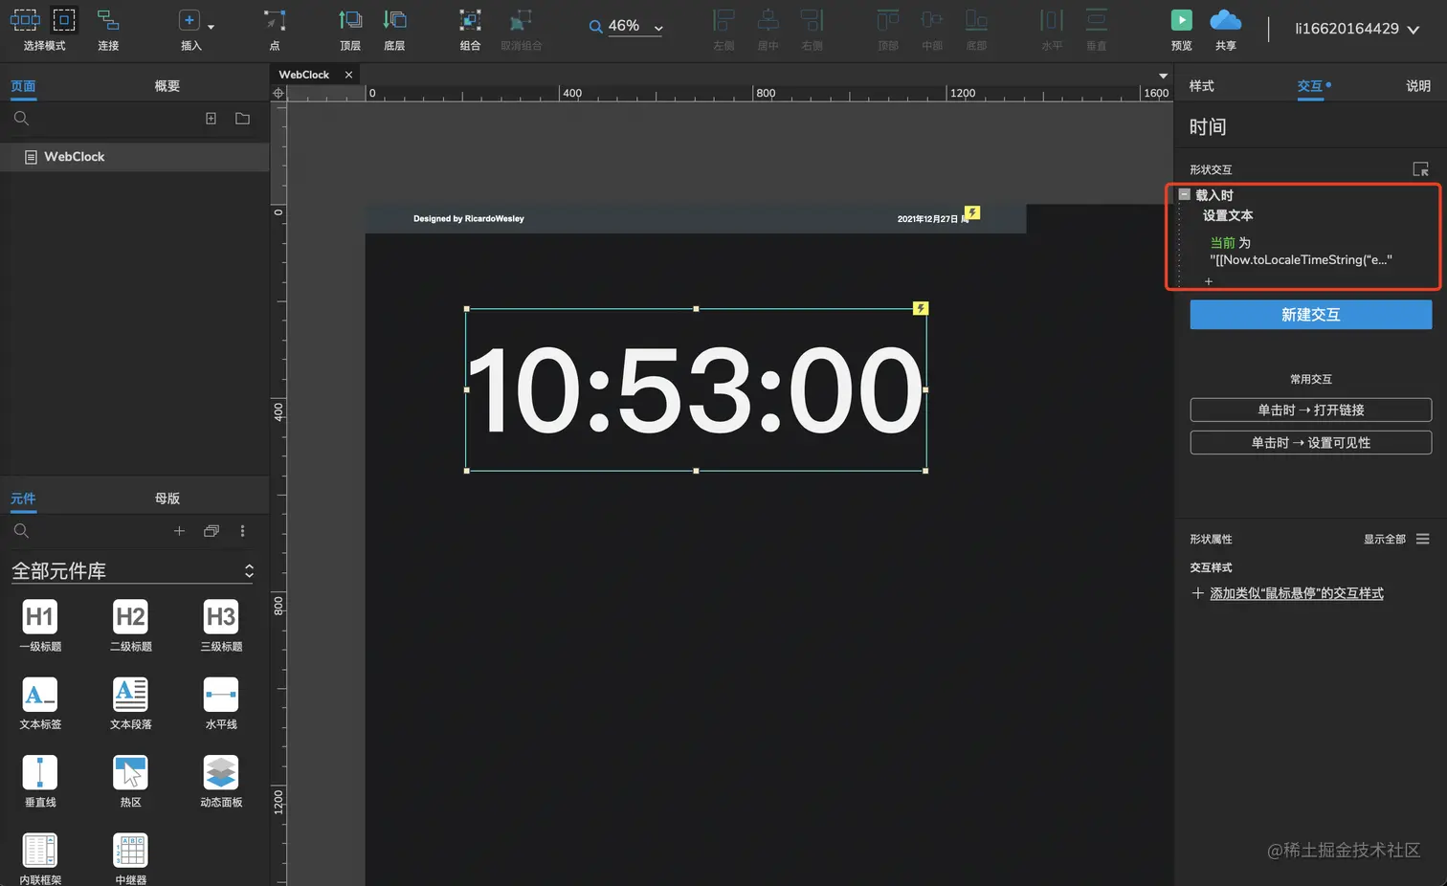Pick the 热区 hot spot widget

coord(131,781)
